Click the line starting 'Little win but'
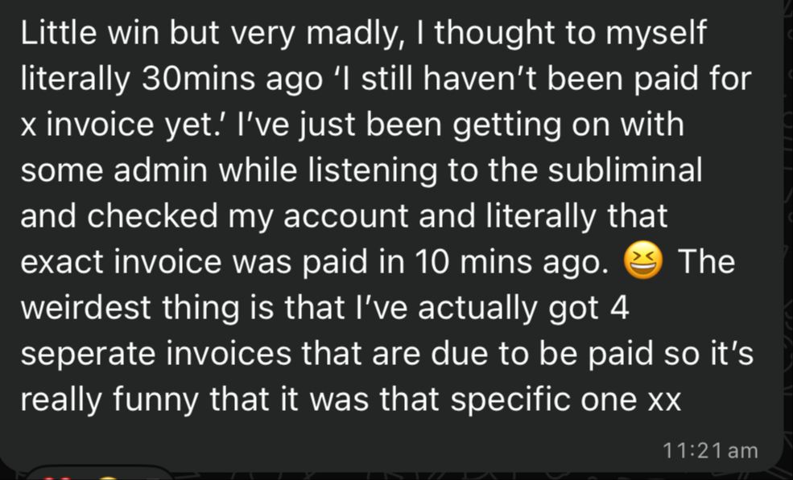793x480 pixels. [x=363, y=33]
